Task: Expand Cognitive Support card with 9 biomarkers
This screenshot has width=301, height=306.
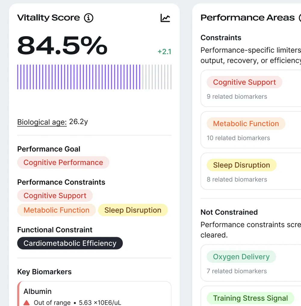Action: (x=251, y=88)
